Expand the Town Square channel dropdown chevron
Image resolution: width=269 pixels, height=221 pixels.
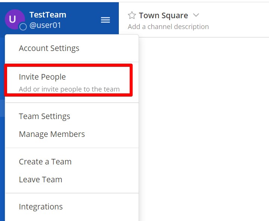click(196, 15)
